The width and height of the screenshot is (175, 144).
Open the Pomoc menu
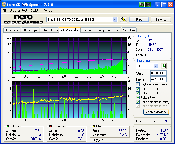tap(48, 11)
